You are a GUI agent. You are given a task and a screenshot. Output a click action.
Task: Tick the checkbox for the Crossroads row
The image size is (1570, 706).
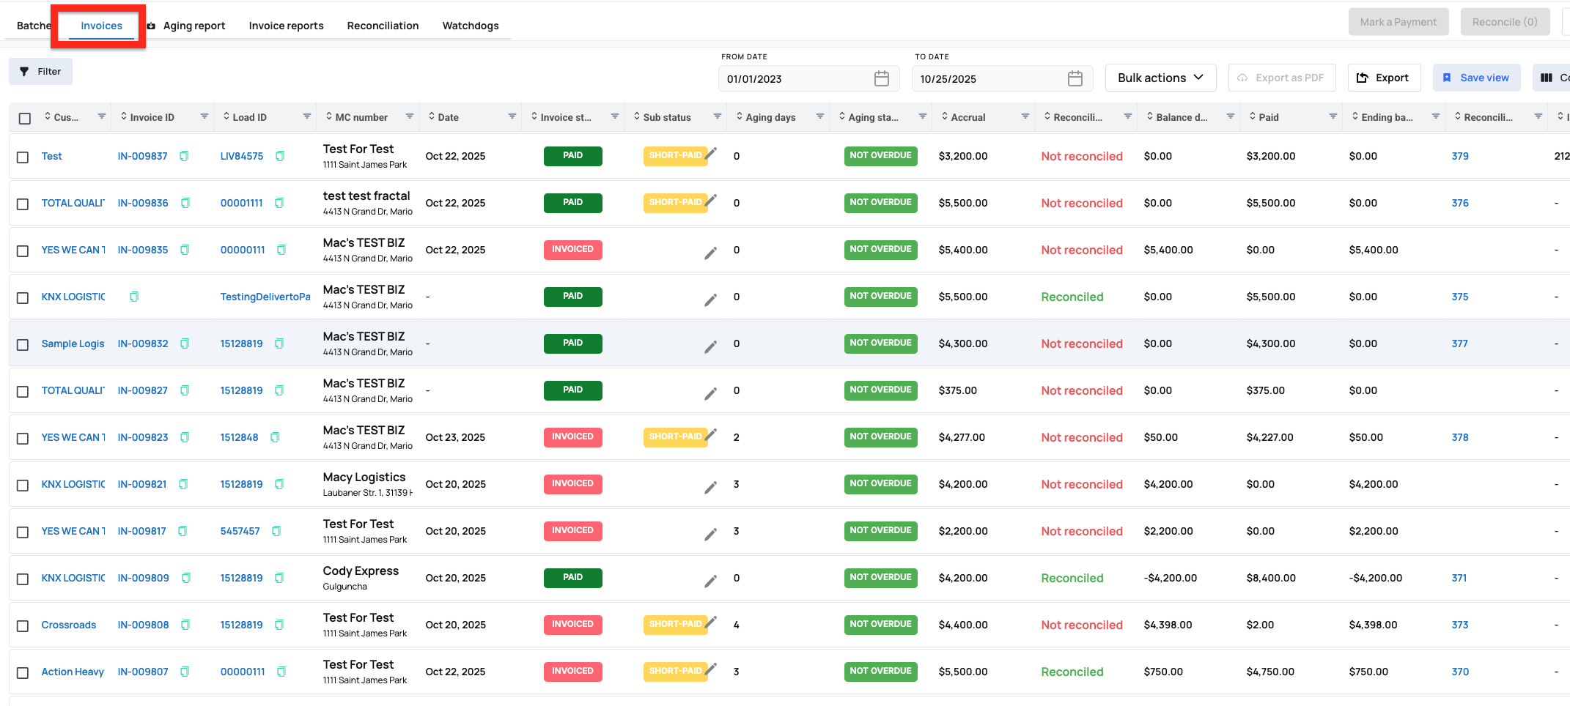(x=23, y=625)
